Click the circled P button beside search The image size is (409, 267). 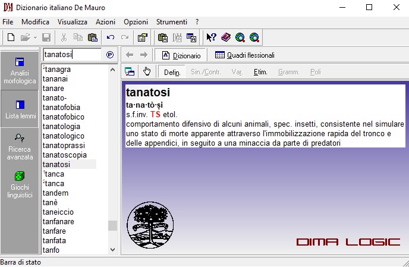coord(110,55)
